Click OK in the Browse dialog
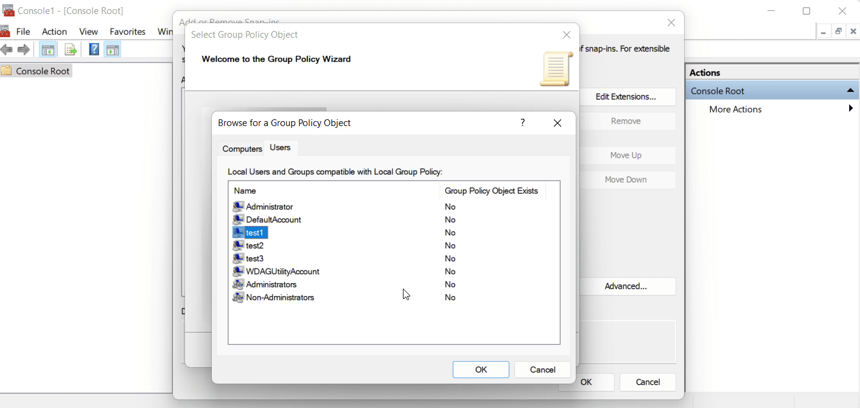 pyautogui.click(x=481, y=370)
